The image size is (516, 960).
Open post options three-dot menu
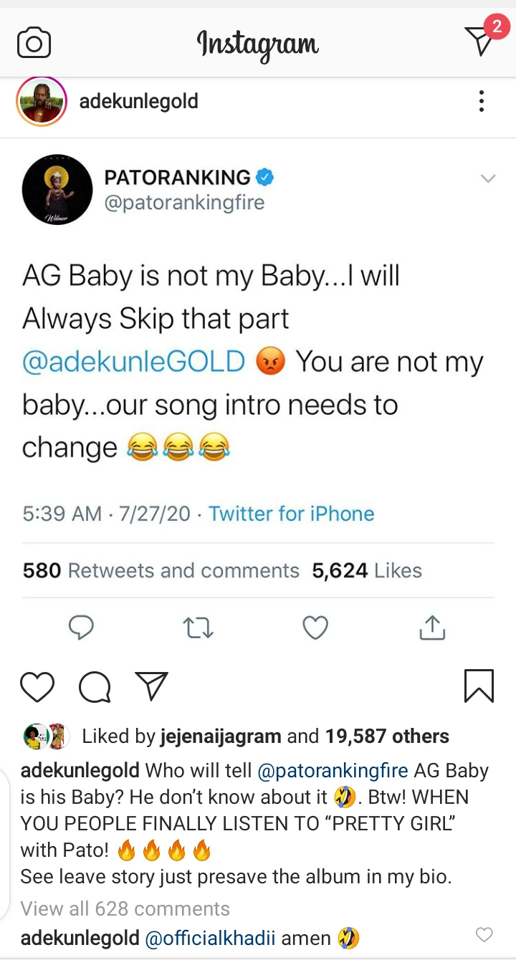[482, 101]
